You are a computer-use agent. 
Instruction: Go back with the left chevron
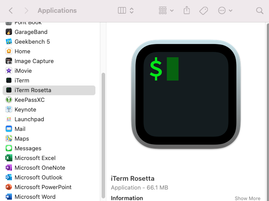[x=11, y=11]
